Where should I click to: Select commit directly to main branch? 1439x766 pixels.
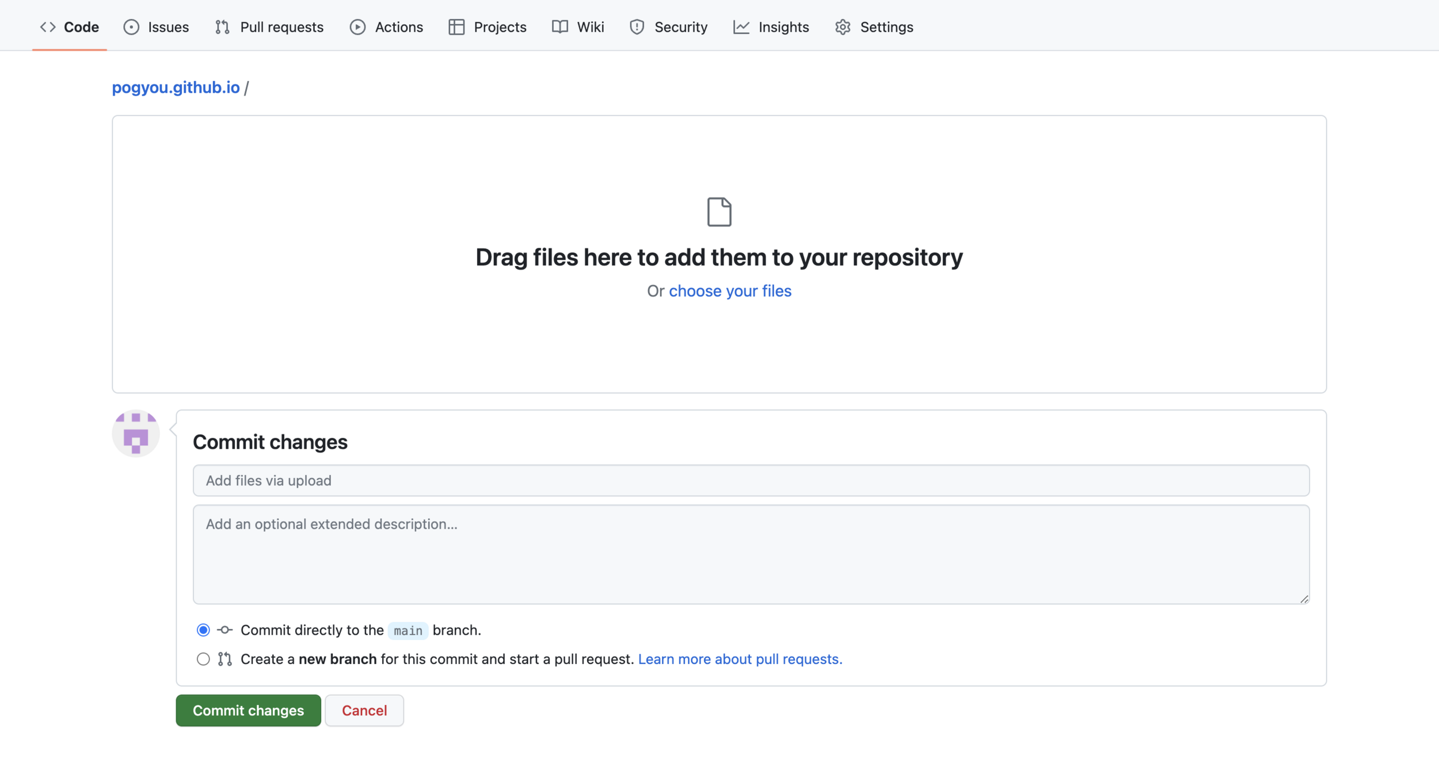click(x=203, y=630)
